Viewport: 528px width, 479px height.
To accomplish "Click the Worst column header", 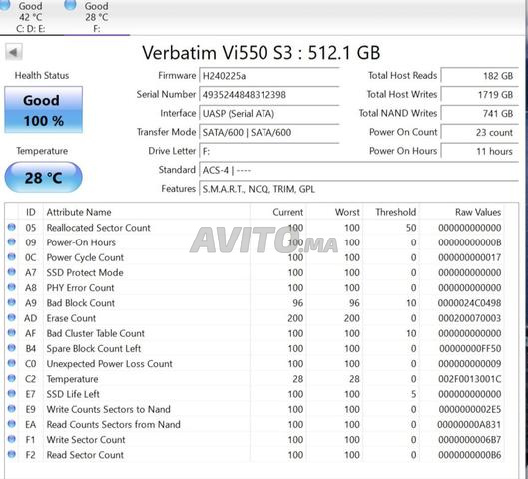I will click(x=334, y=212).
